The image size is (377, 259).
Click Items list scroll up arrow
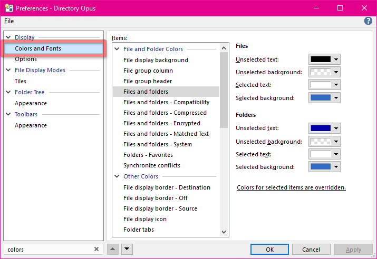224,48
